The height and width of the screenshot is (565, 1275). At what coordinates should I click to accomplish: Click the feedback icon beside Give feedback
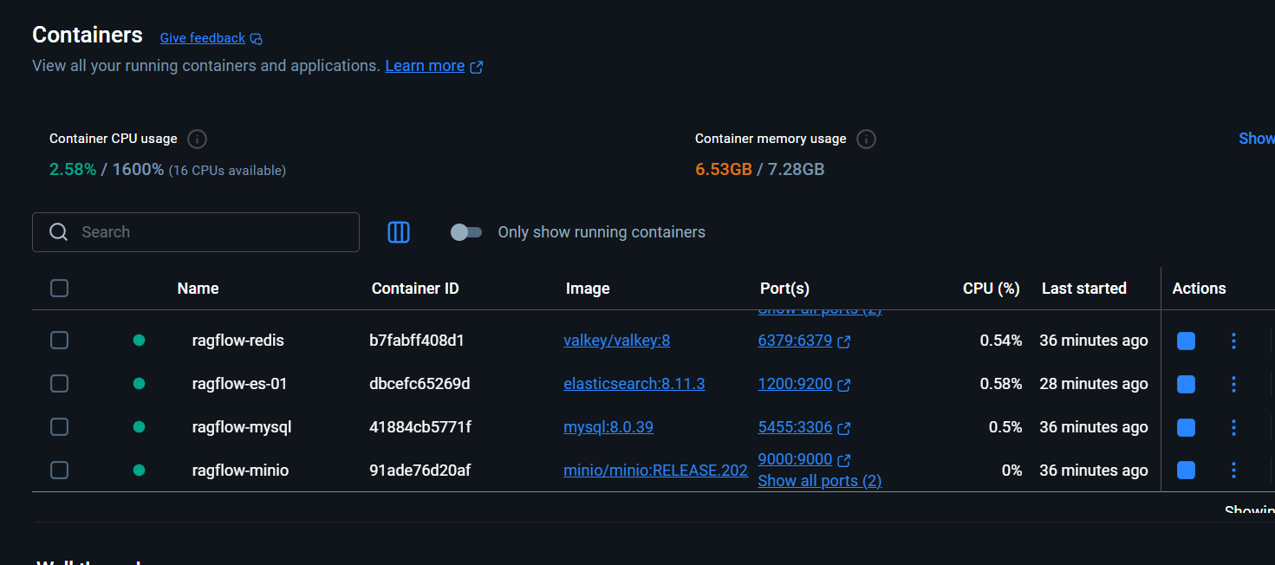click(256, 39)
